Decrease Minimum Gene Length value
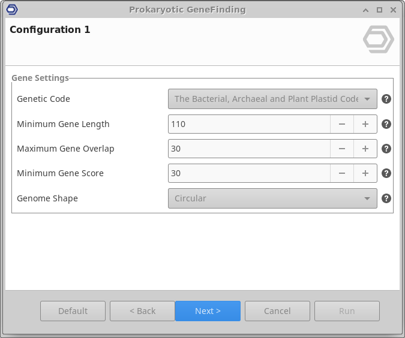This screenshot has height=338, width=405. pos(342,124)
